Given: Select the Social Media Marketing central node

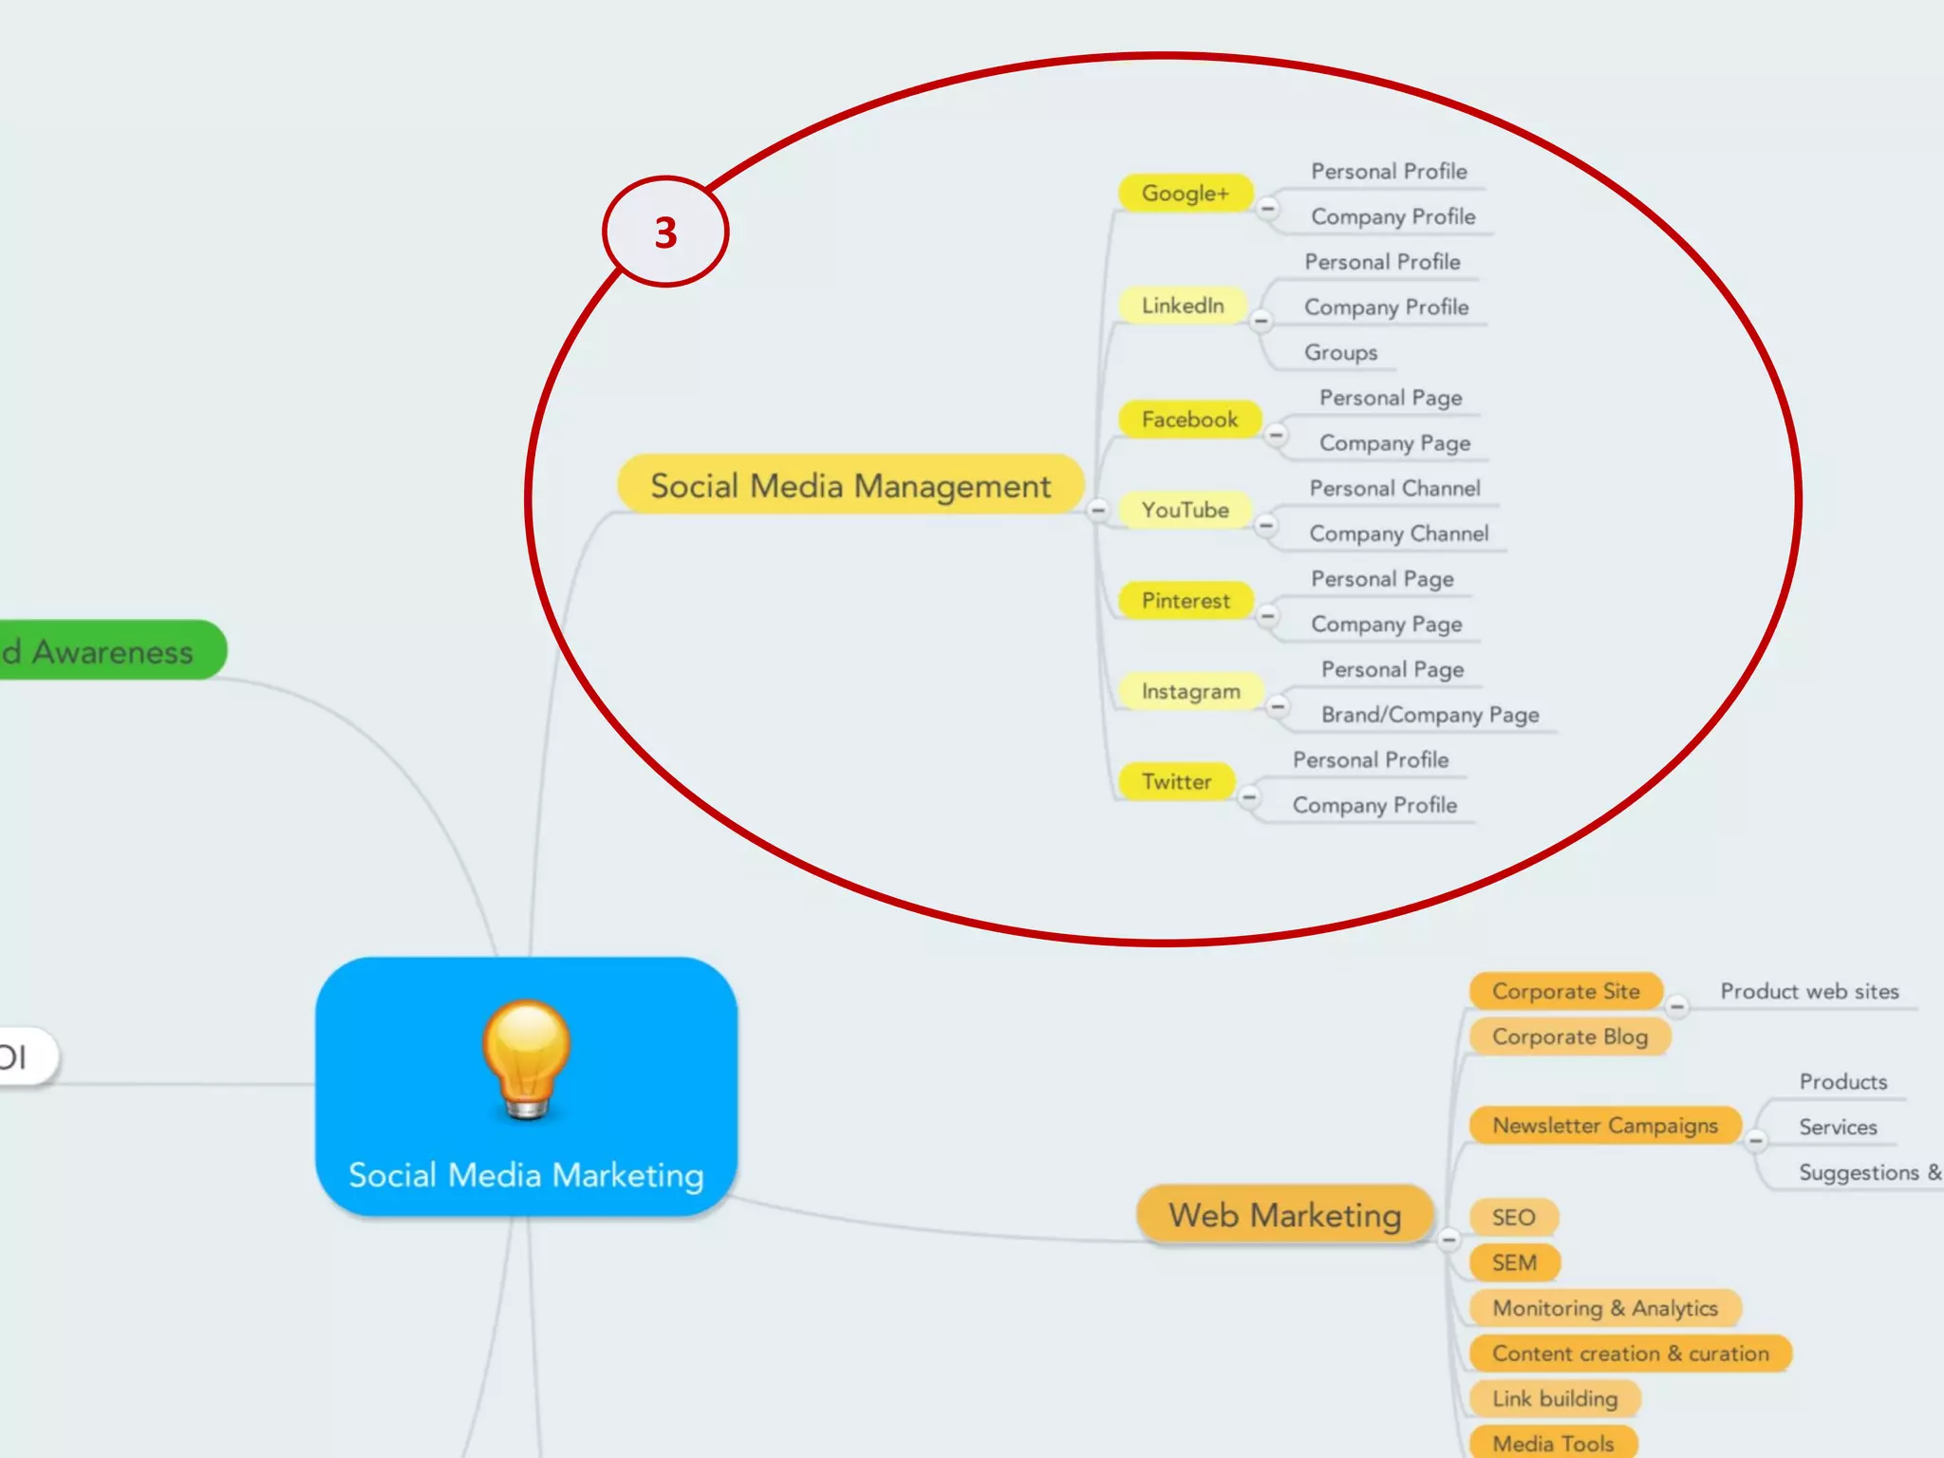Looking at the screenshot, I should point(527,1086).
